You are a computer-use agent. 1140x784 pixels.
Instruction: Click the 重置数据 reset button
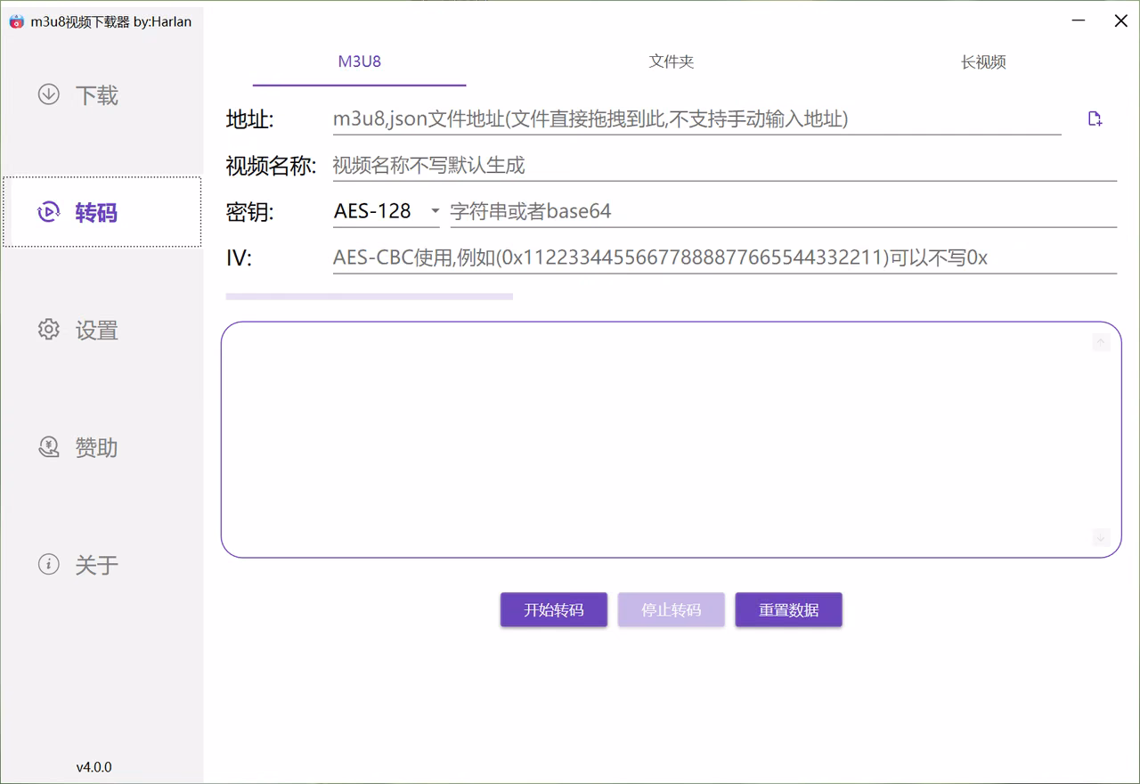(x=789, y=610)
